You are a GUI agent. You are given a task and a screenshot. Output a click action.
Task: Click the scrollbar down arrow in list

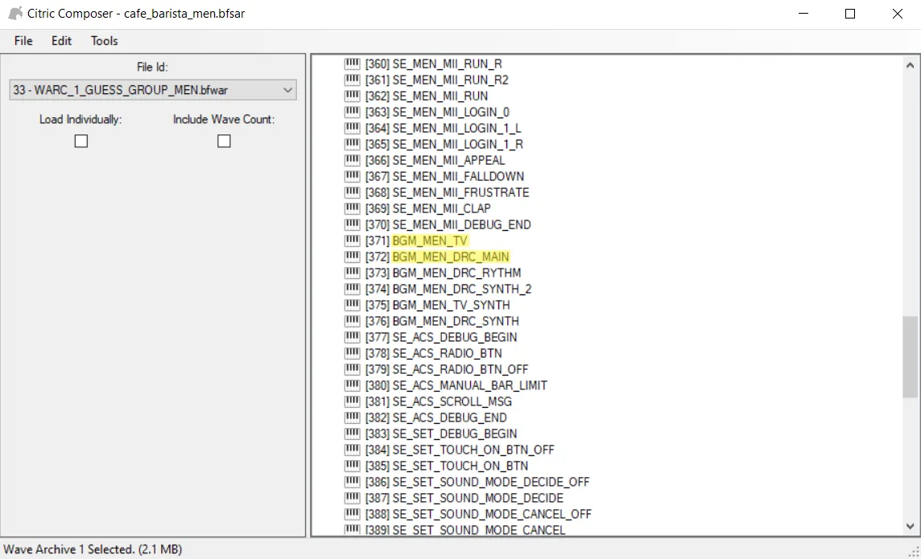(910, 526)
